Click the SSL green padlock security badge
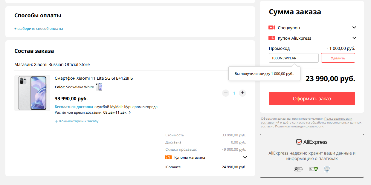 [313, 169]
